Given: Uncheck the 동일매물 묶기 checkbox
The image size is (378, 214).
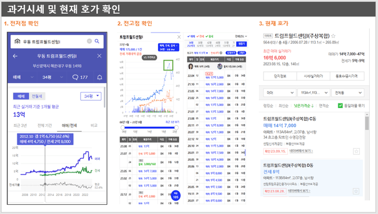Looking at the screenshot, I should (x=340, y=105).
